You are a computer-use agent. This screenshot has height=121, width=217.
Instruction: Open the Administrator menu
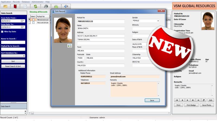coord(38,2)
